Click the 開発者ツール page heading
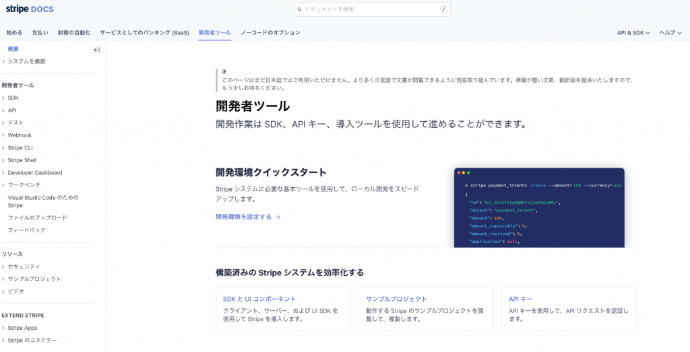 (253, 106)
